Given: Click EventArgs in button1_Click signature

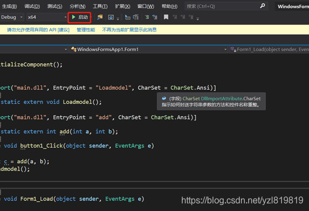Looking at the screenshot, I should [x=129, y=146].
